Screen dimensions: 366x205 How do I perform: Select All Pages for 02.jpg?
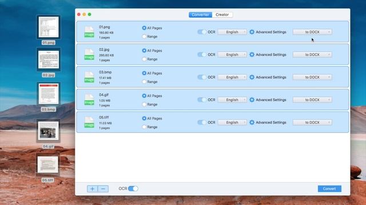click(144, 51)
